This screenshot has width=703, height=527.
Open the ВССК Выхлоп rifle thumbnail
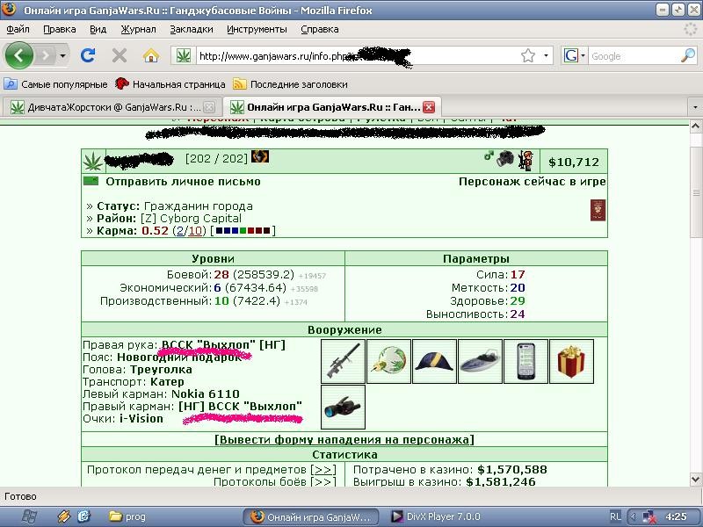(344, 361)
